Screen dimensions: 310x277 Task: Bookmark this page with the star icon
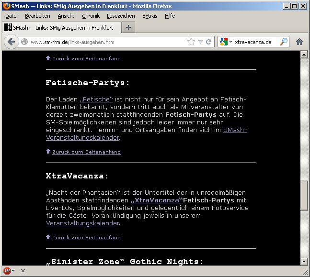pyautogui.click(x=191, y=42)
